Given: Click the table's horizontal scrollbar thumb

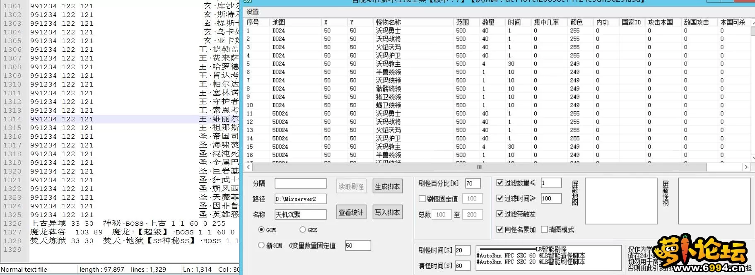Looking at the screenshot, I should point(479,167).
